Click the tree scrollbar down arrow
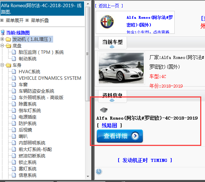 point(88,176)
